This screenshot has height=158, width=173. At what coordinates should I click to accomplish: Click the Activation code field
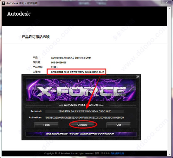[85, 118]
